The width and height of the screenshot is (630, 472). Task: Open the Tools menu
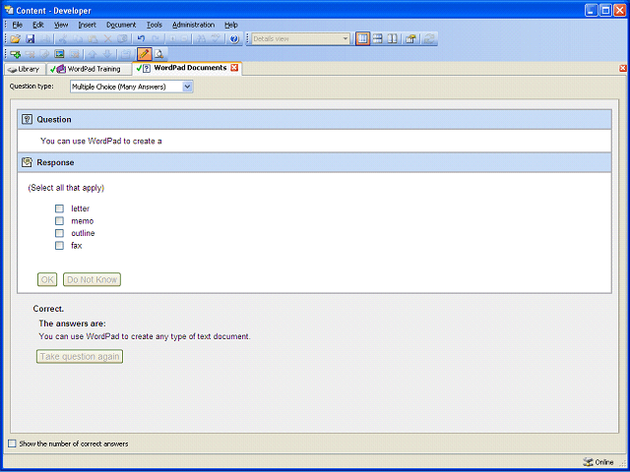click(x=155, y=25)
